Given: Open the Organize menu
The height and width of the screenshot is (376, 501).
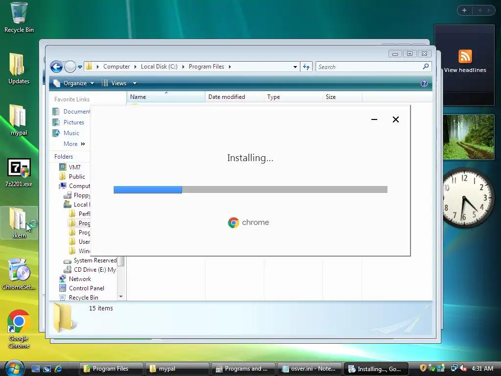Looking at the screenshot, I should 74,83.
